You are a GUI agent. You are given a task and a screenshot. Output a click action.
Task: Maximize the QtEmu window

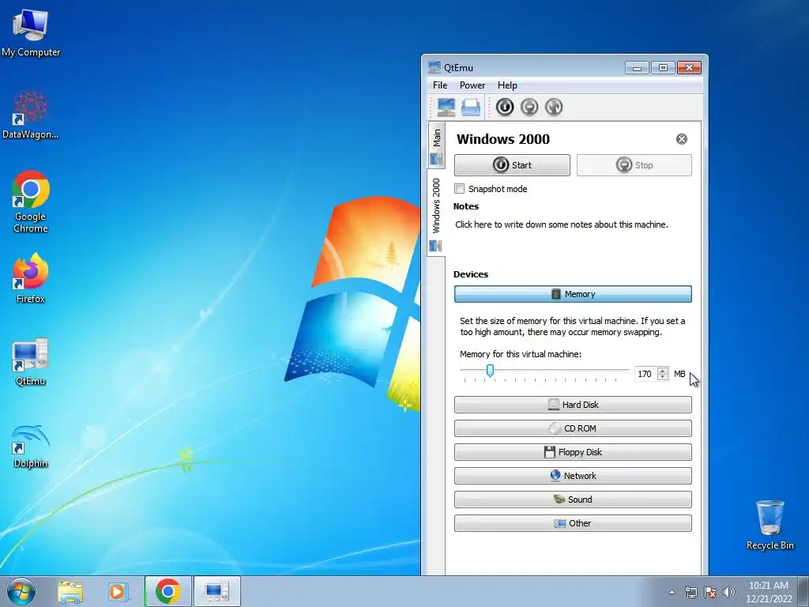pyautogui.click(x=663, y=68)
